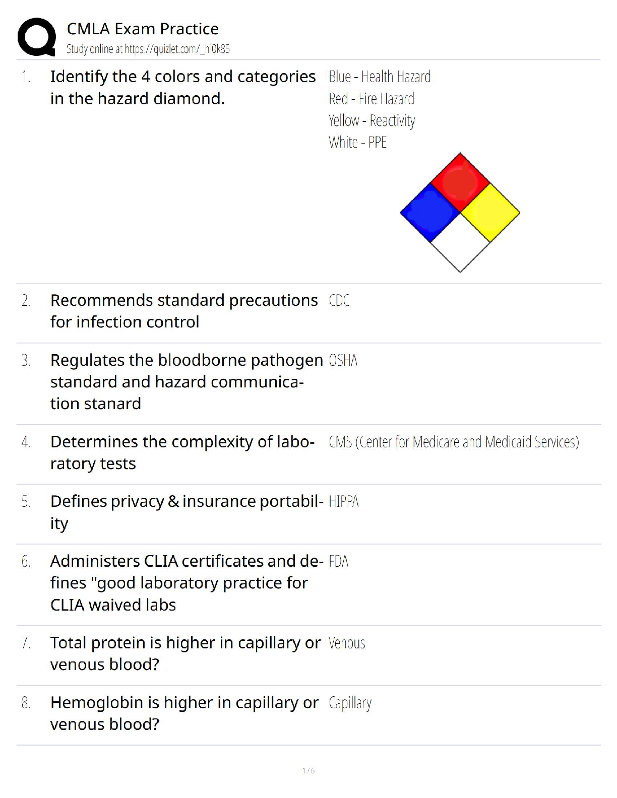This screenshot has width=617, height=798.
Task: Click the page number 1/6 indicator
Action: tap(308, 770)
